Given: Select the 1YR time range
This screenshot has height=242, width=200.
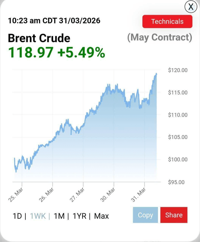Looking at the screenshot, I should coord(79,216).
